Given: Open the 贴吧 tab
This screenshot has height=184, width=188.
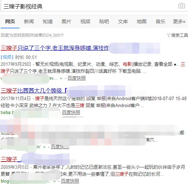Looking at the screenshot, I should click(x=104, y=21).
